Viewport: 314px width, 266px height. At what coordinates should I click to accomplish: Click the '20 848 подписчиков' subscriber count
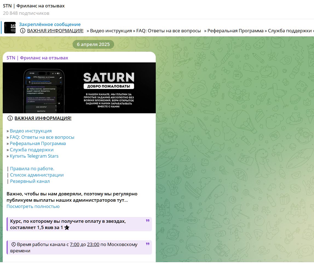coord(26,13)
